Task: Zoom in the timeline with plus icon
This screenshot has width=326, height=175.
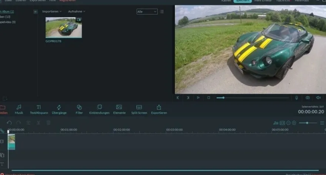Action: click(294, 123)
